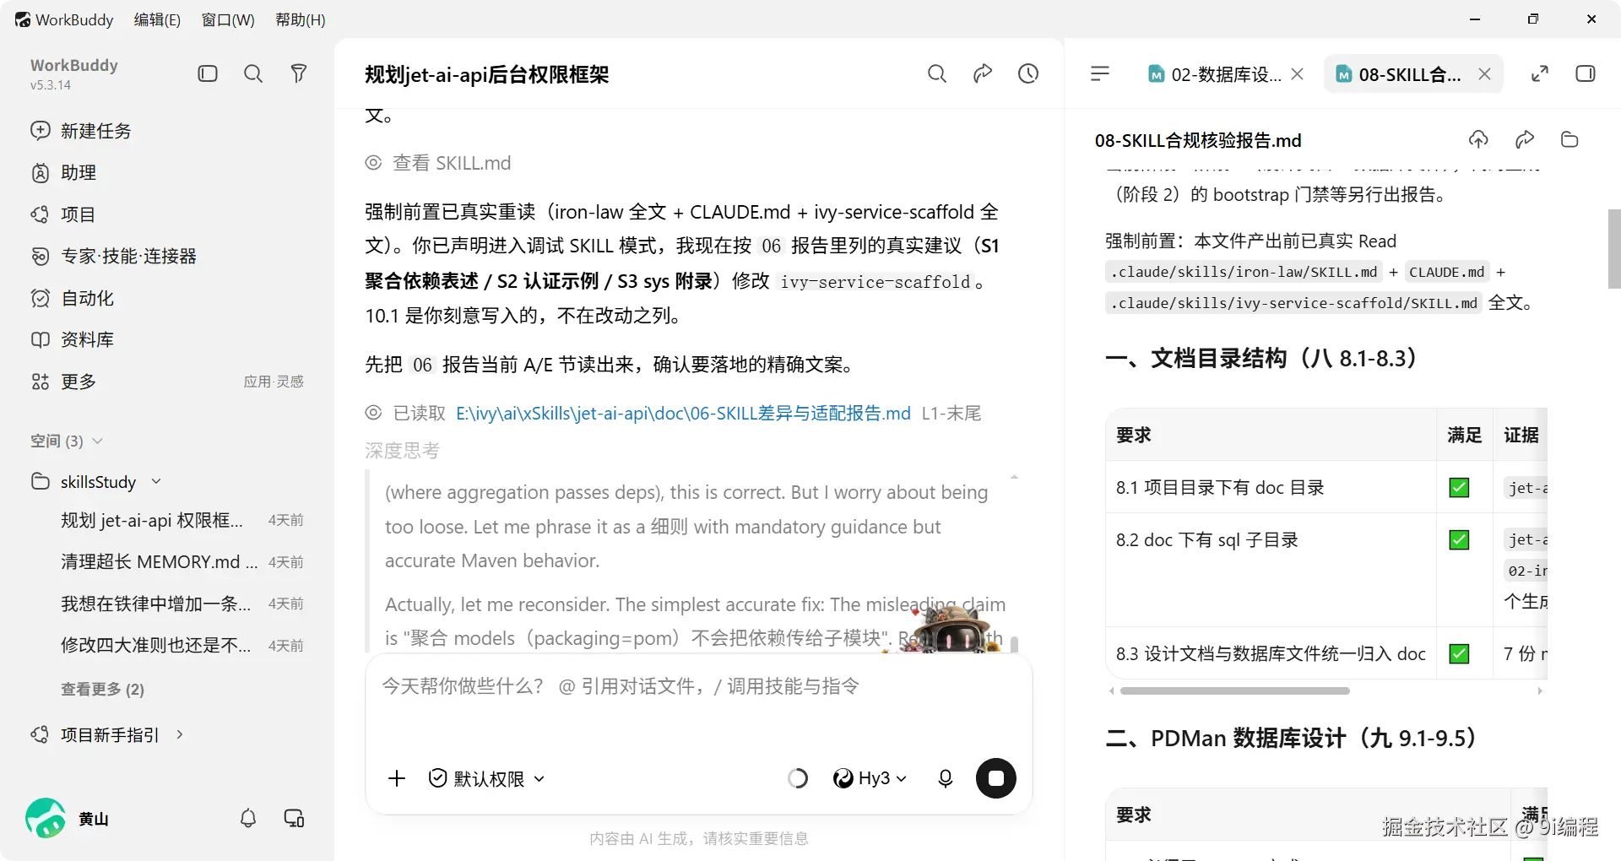
Task: Open the 黄山 user avatar
Action: [x=46, y=818]
